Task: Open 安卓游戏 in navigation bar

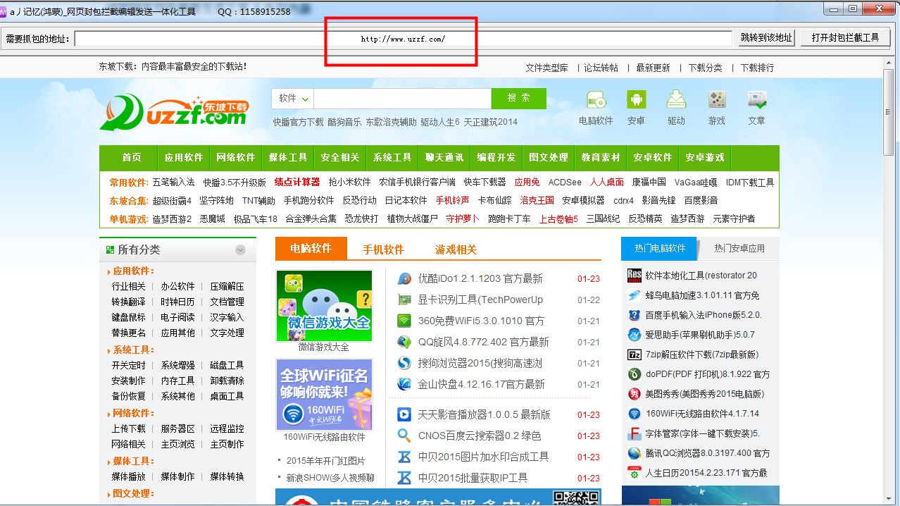Action: [705, 157]
